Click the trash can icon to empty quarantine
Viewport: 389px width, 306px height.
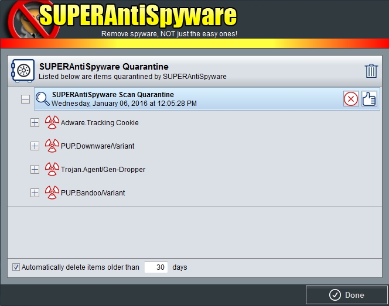coord(371,71)
